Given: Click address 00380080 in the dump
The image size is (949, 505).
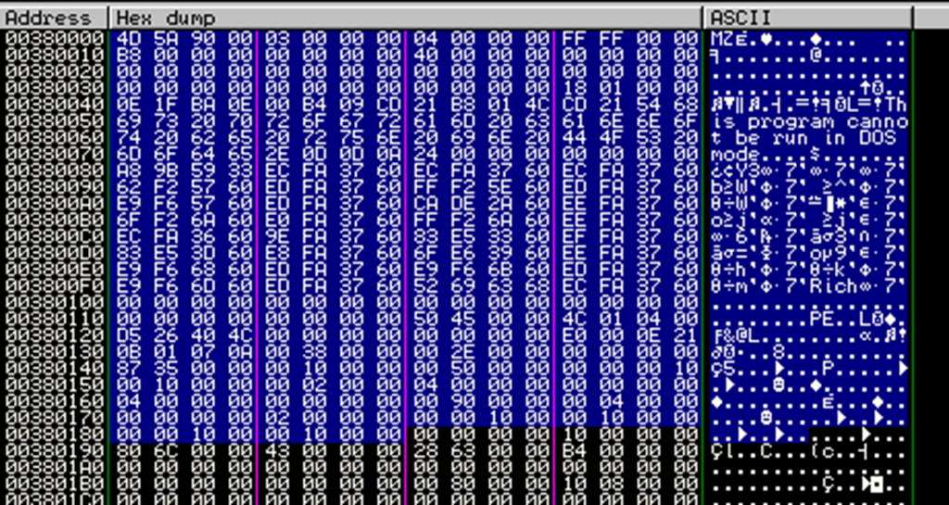Looking at the screenshot, I should [x=54, y=169].
